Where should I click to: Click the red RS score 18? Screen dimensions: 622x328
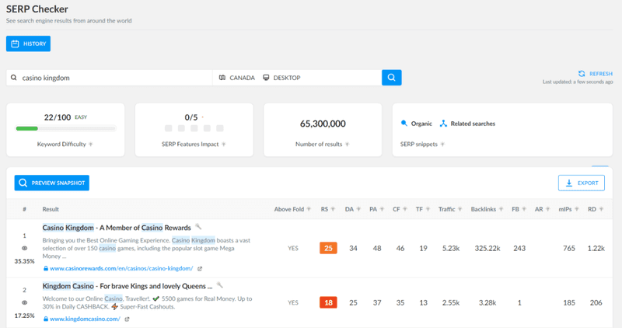click(328, 302)
